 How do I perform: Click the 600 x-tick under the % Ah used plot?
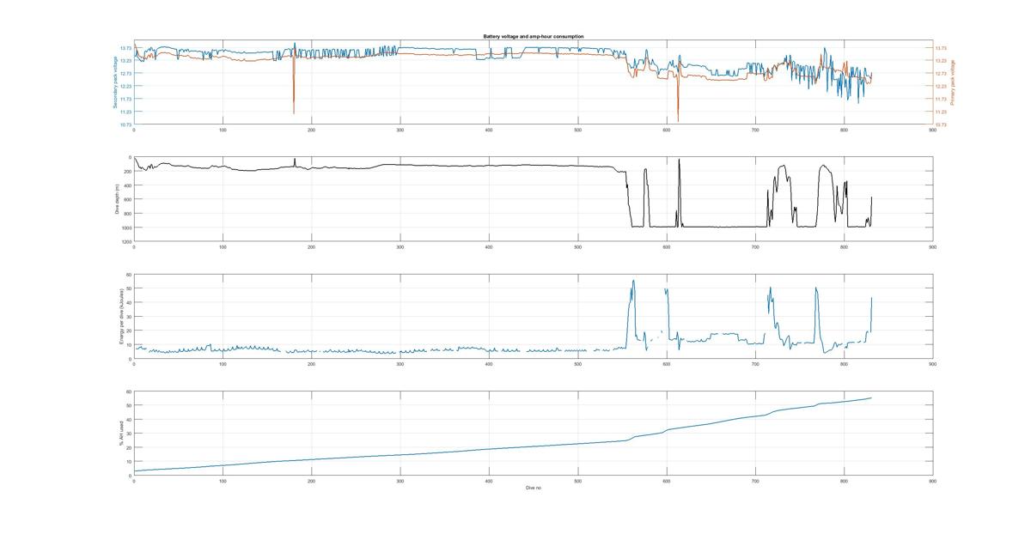click(667, 481)
